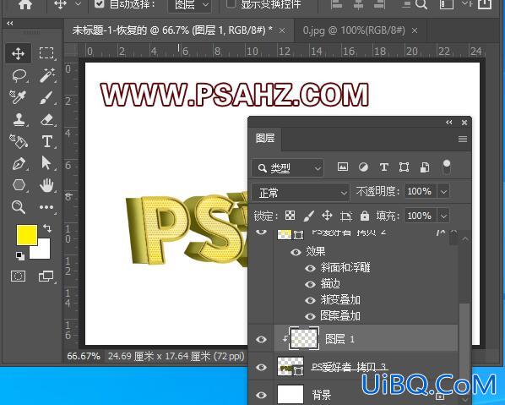
Task: Lock transparent pixels
Action: pos(290,216)
